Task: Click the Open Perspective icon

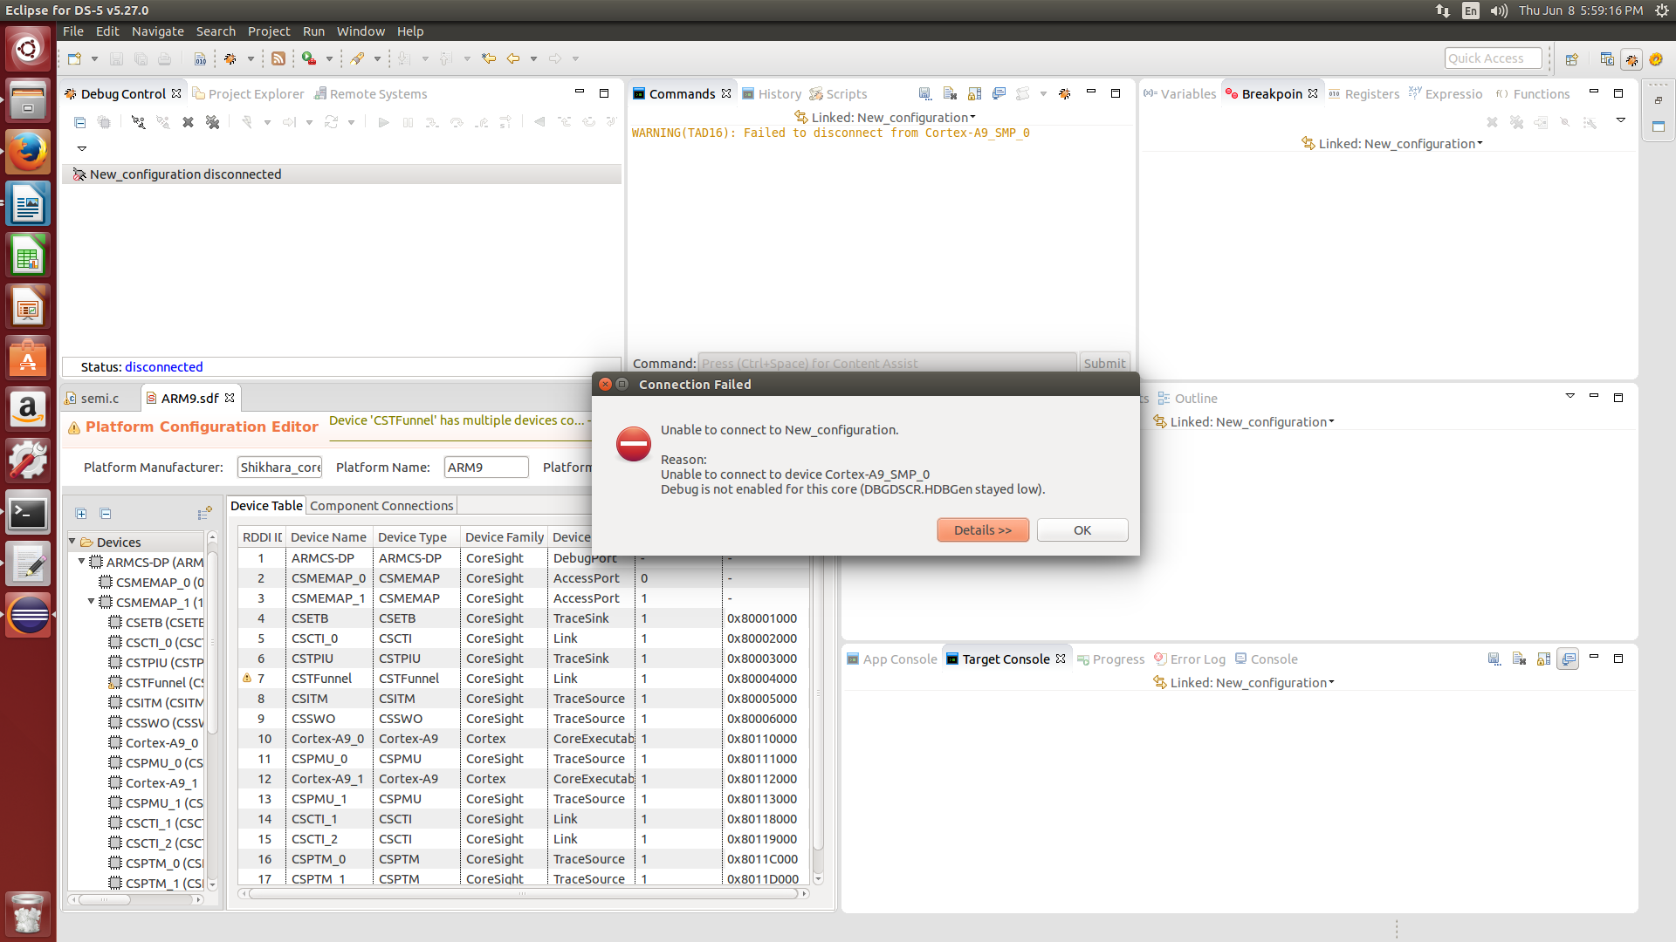Action: point(1572,59)
